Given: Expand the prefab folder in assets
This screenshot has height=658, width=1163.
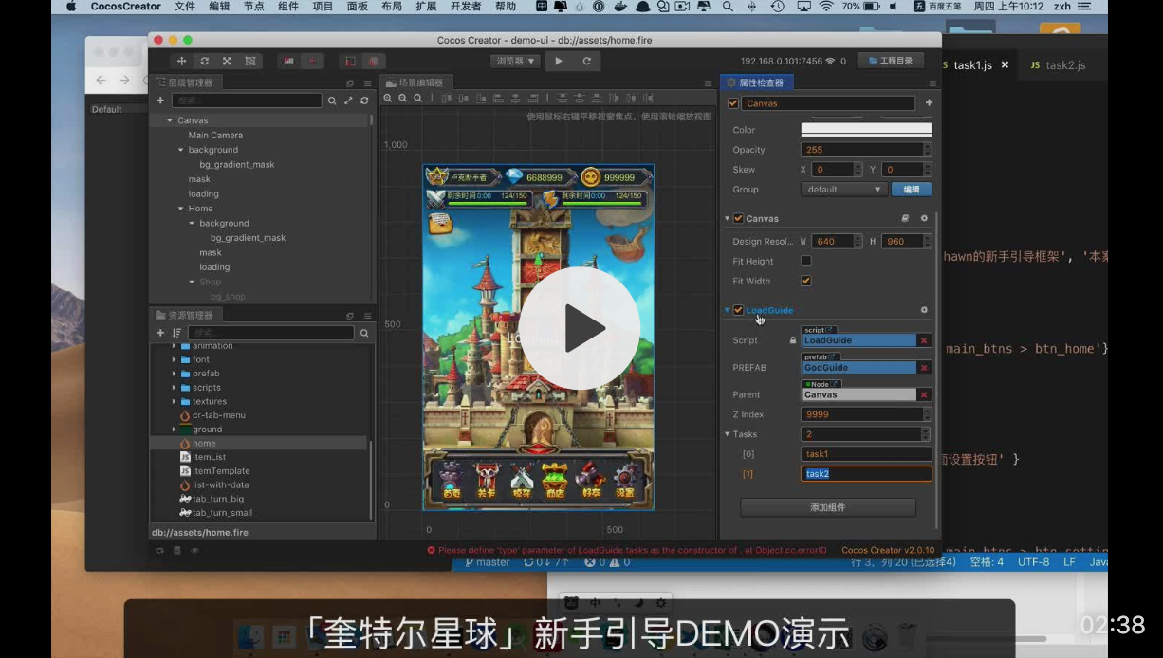Looking at the screenshot, I should (174, 374).
